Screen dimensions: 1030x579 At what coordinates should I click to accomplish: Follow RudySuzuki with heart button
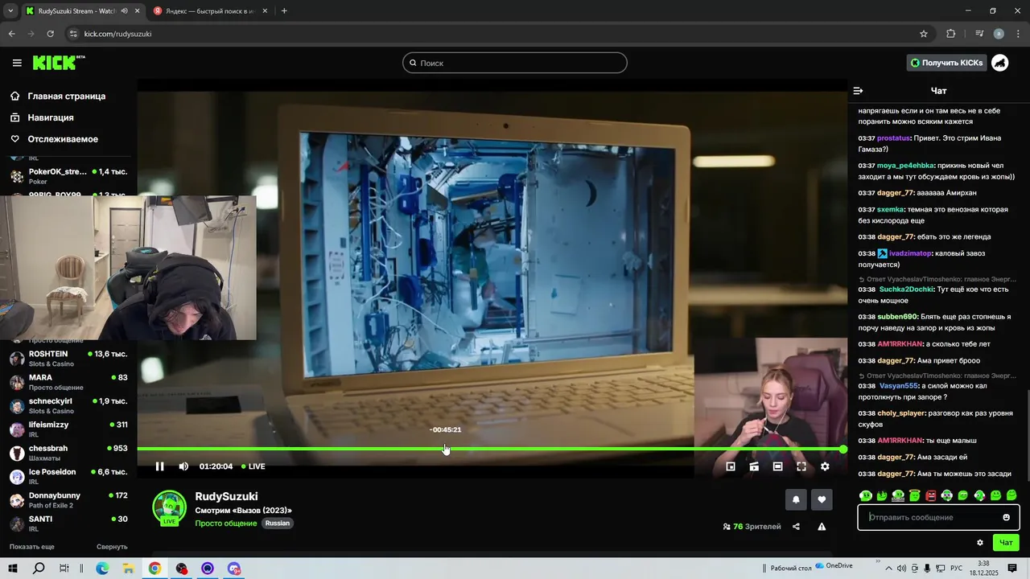(x=822, y=499)
